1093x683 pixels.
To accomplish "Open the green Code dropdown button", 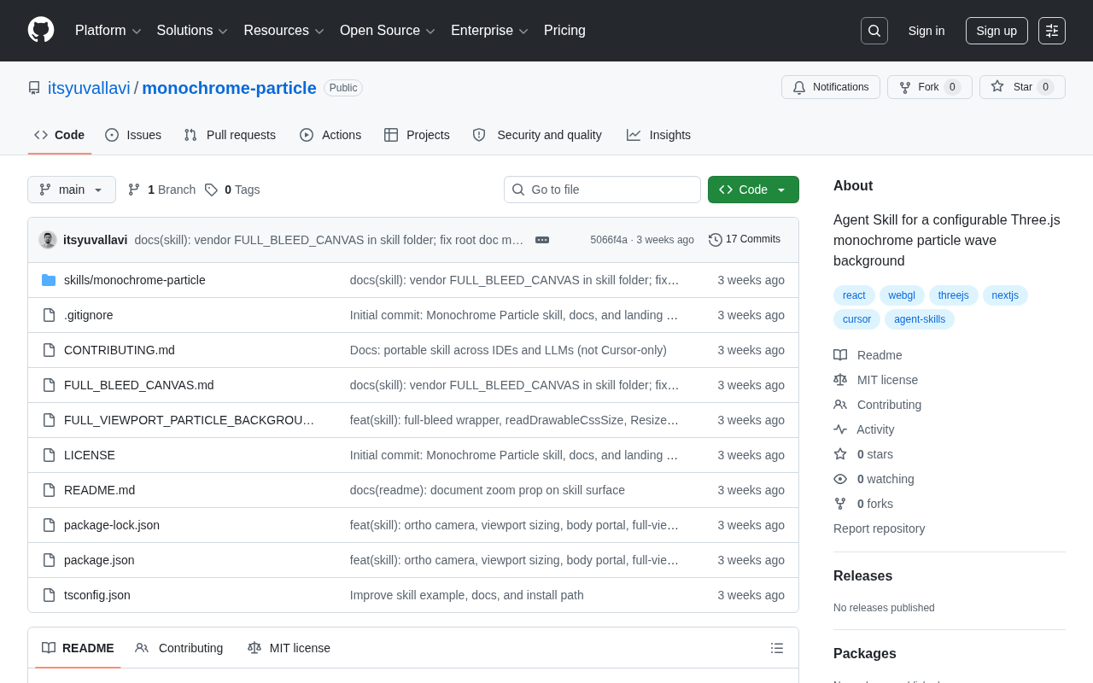I will tap(753, 190).
